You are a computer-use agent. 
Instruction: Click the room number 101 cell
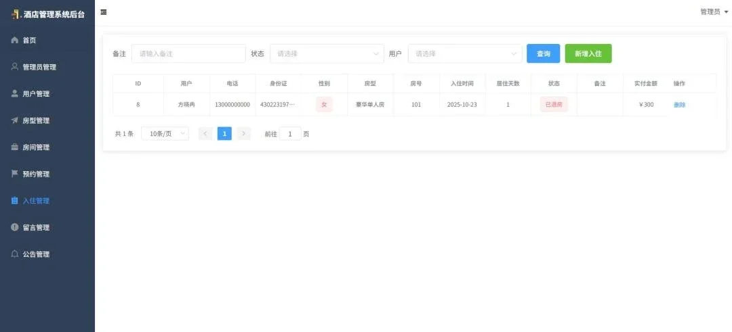click(x=416, y=104)
